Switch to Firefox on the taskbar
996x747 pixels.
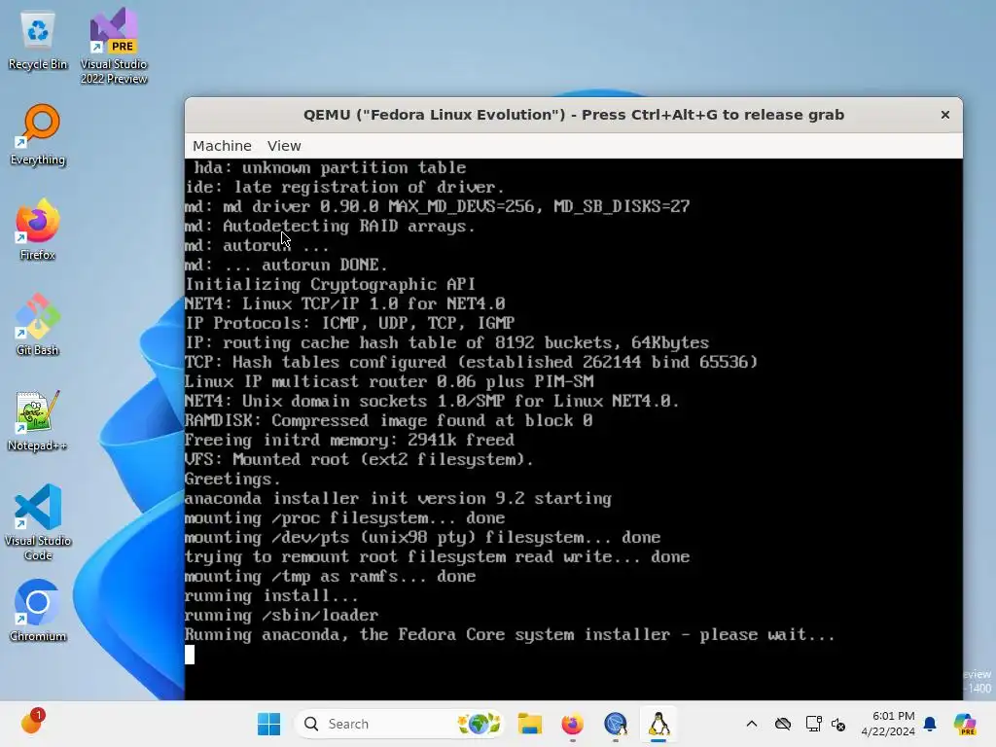572,724
